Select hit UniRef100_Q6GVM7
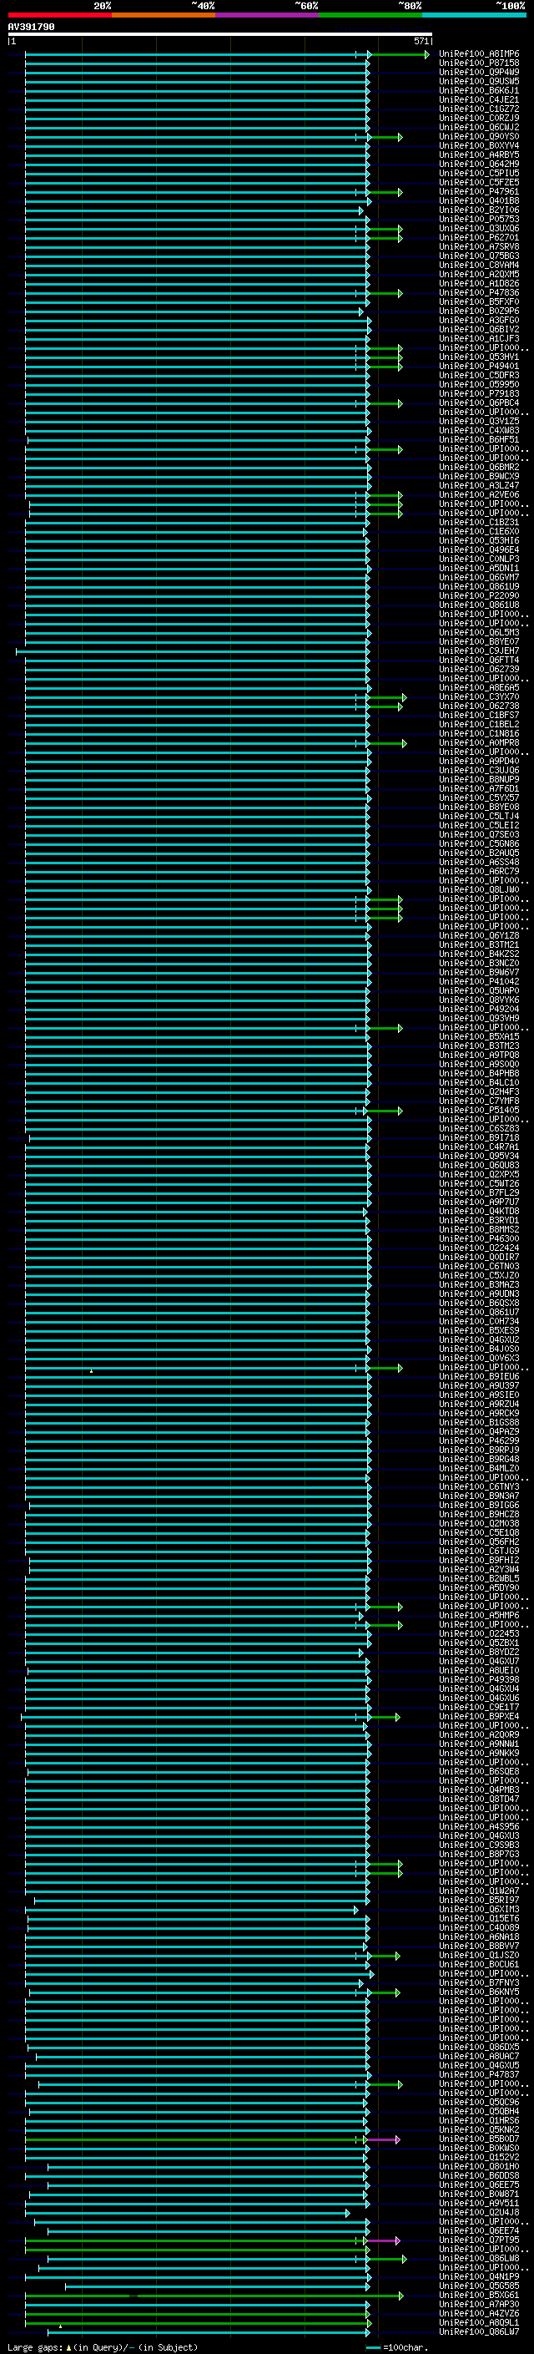Screen dimensions: 534x2354 (479, 578)
